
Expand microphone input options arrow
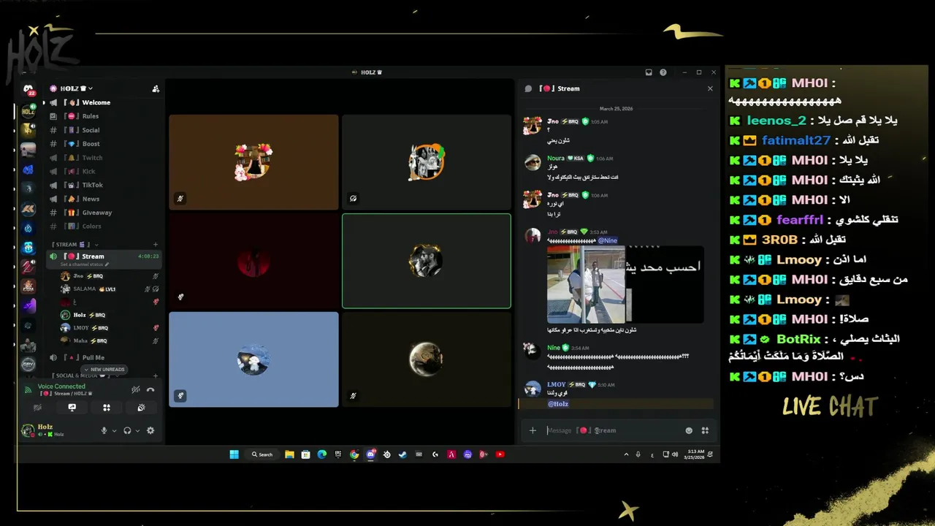[114, 431]
